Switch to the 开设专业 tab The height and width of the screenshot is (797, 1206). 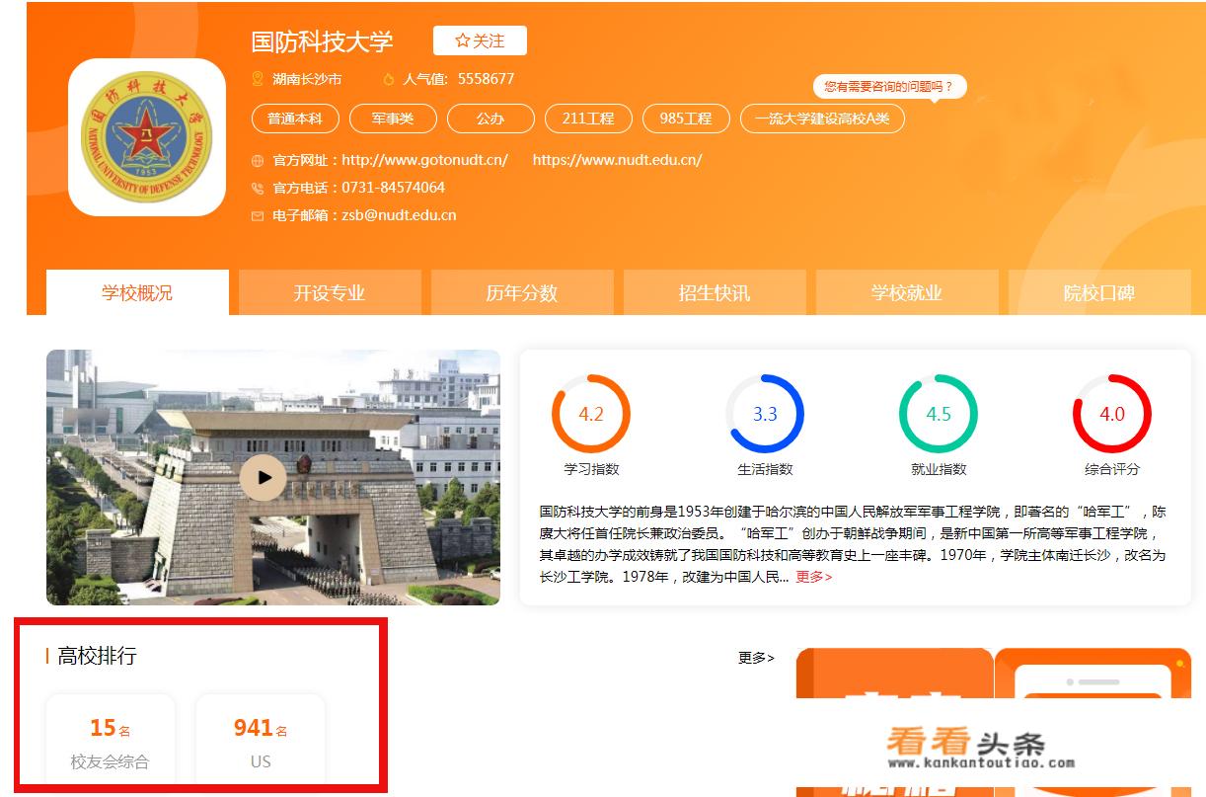330,293
